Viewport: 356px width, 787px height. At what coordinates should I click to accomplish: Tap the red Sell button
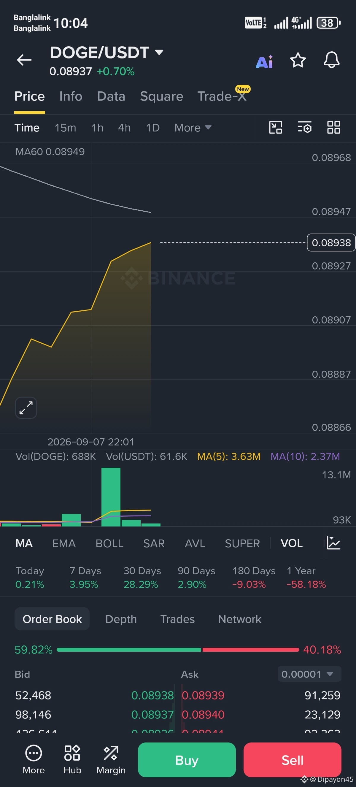tap(292, 760)
